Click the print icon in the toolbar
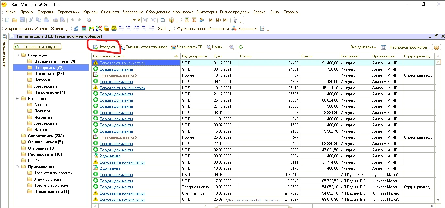The height and width of the screenshot is (208, 445). click(56, 20)
